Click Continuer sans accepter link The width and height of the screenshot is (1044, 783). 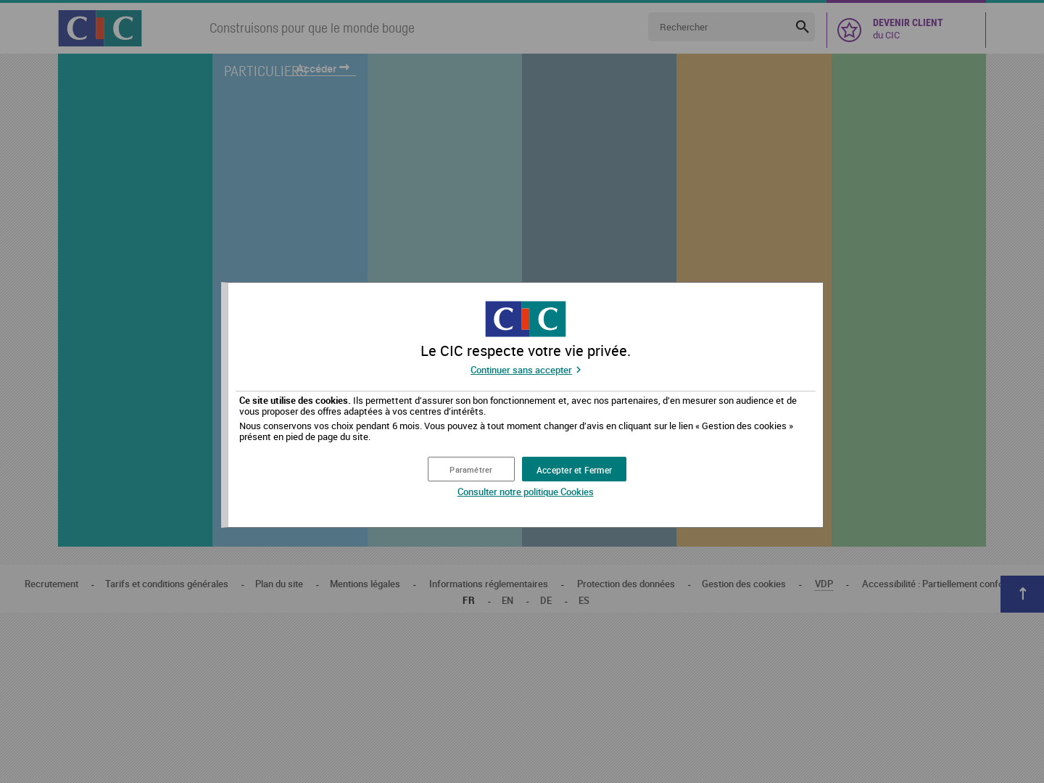point(525,370)
